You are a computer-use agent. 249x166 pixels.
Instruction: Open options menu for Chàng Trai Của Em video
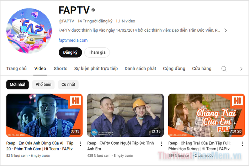243,144
